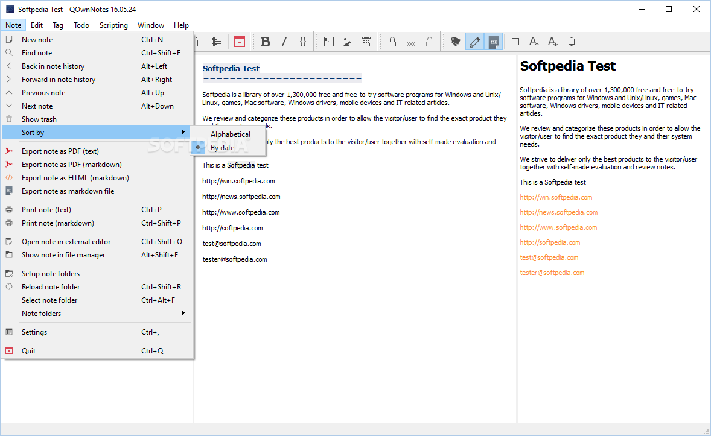Toggle the markdown preview toolbar button
Screen dimensions: 711x436
click(493, 42)
